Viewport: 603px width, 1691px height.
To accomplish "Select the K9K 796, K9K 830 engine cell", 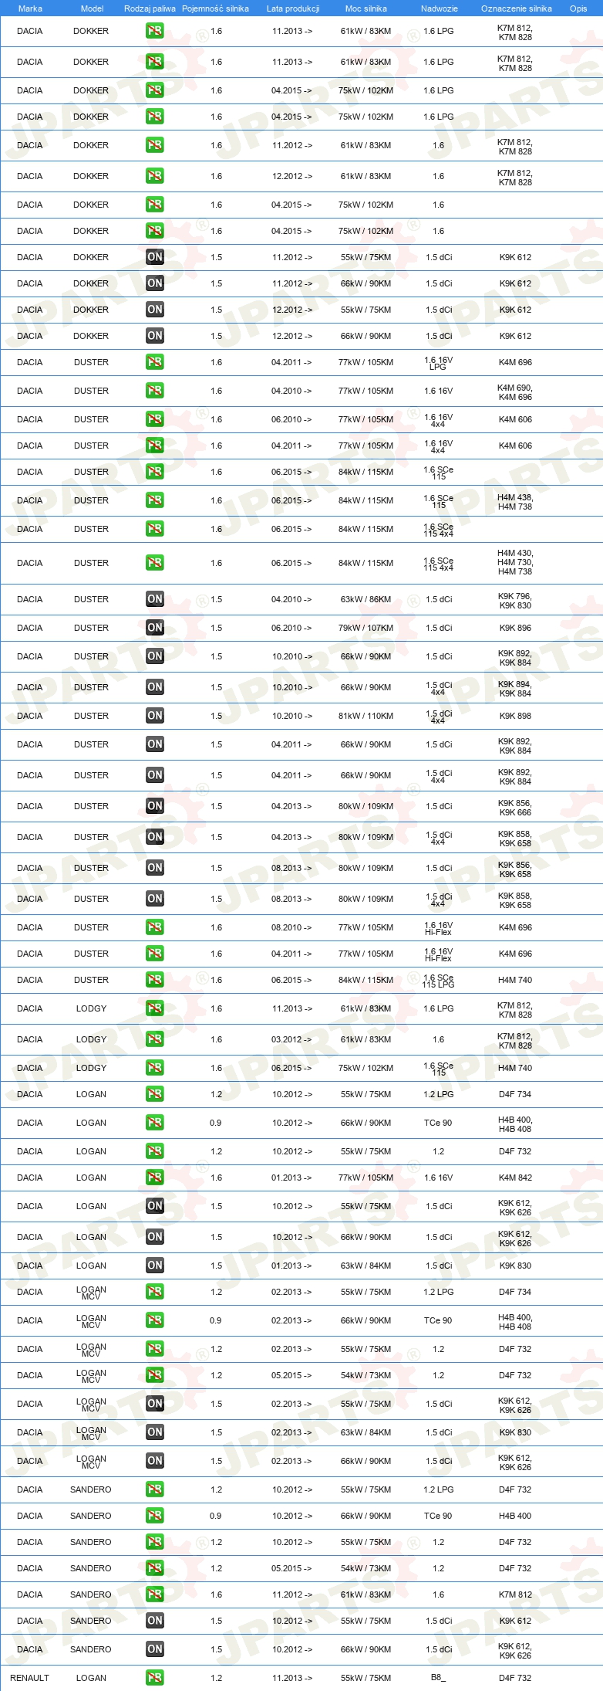I will pyautogui.click(x=515, y=601).
